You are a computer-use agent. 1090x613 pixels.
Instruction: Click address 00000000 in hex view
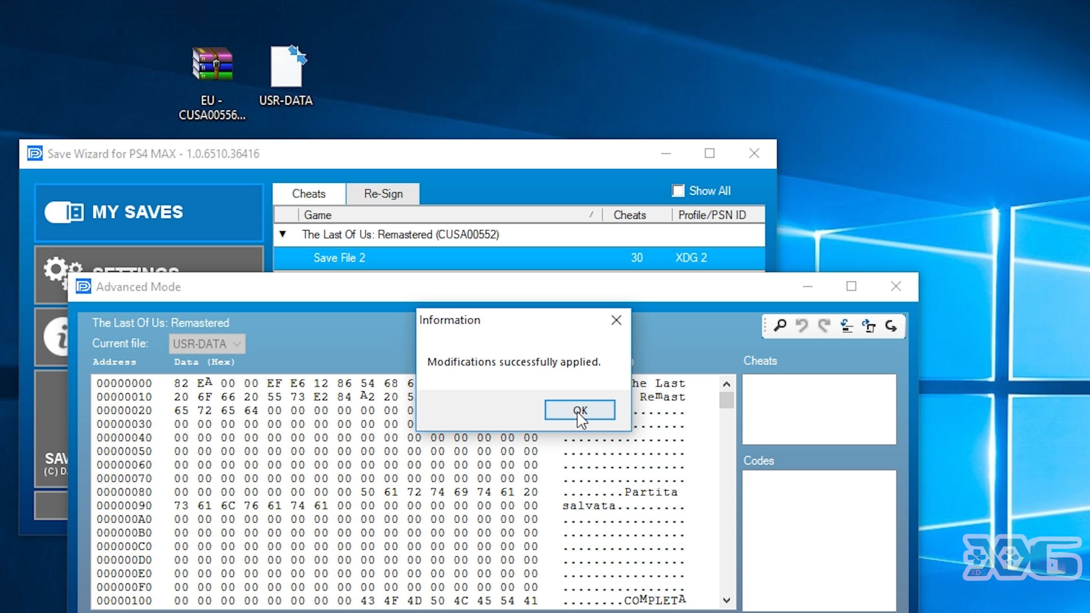tap(124, 383)
